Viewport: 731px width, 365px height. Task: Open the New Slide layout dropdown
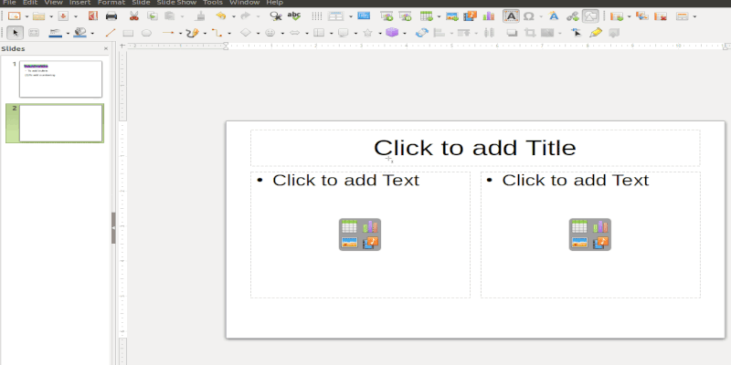click(629, 16)
